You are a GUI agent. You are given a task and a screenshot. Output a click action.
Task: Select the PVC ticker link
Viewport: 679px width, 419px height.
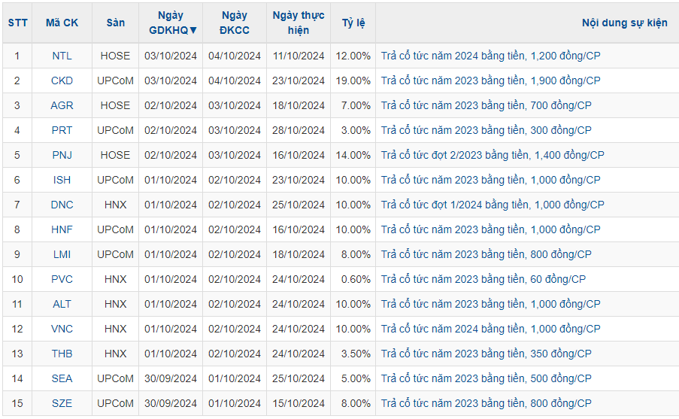coord(62,279)
